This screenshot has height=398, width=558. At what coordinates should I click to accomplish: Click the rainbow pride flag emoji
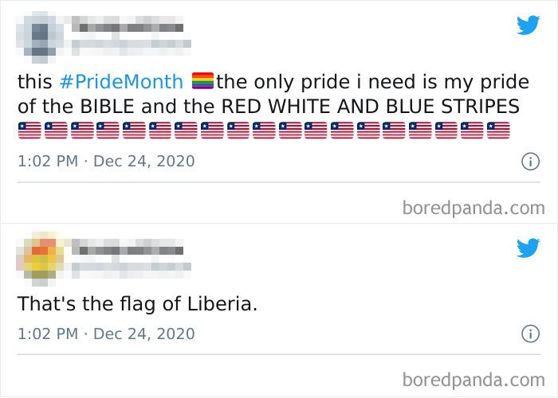(x=202, y=81)
